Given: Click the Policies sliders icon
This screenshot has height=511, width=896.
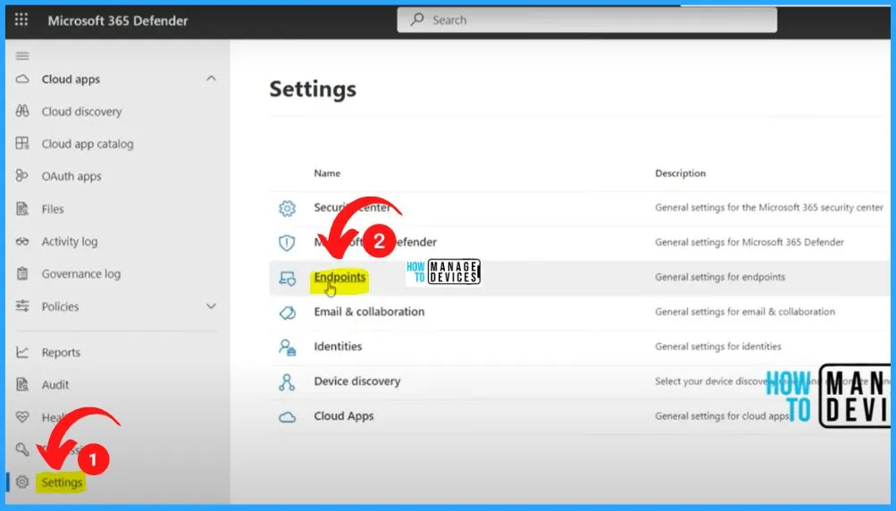Looking at the screenshot, I should pyautogui.click(x=22, y=306).
